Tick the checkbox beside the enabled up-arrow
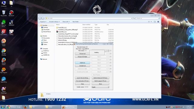The width and height of the screenshot is (194, 109). click(x=111, y=51)
